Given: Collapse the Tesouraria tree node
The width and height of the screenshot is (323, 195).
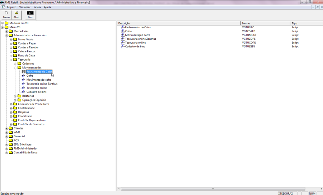Looking at the screenshot, I should point(11,60).
